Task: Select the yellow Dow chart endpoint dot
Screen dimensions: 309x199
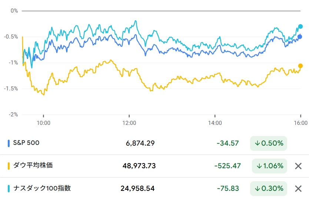Action: (x=300, y=66)
